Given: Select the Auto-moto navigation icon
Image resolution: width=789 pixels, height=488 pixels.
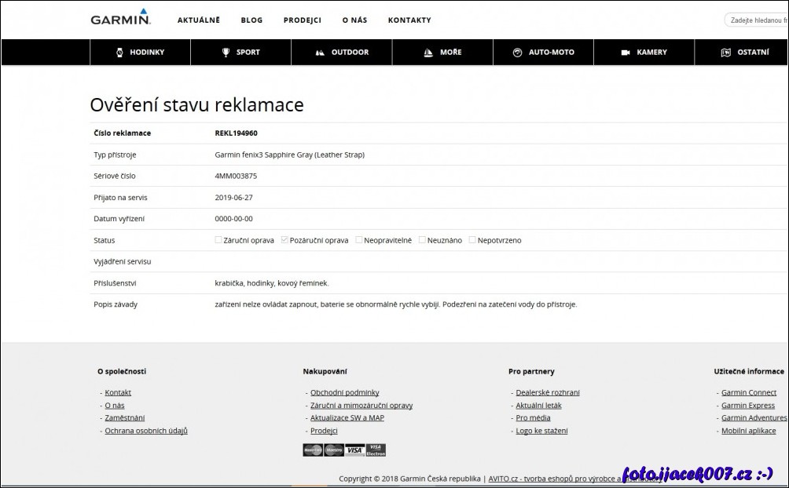Looking at the screenshot, I should click(x=518, y=52).
